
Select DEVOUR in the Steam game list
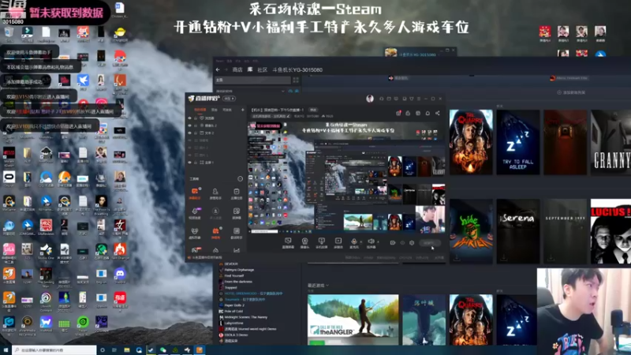coord(230,264)
